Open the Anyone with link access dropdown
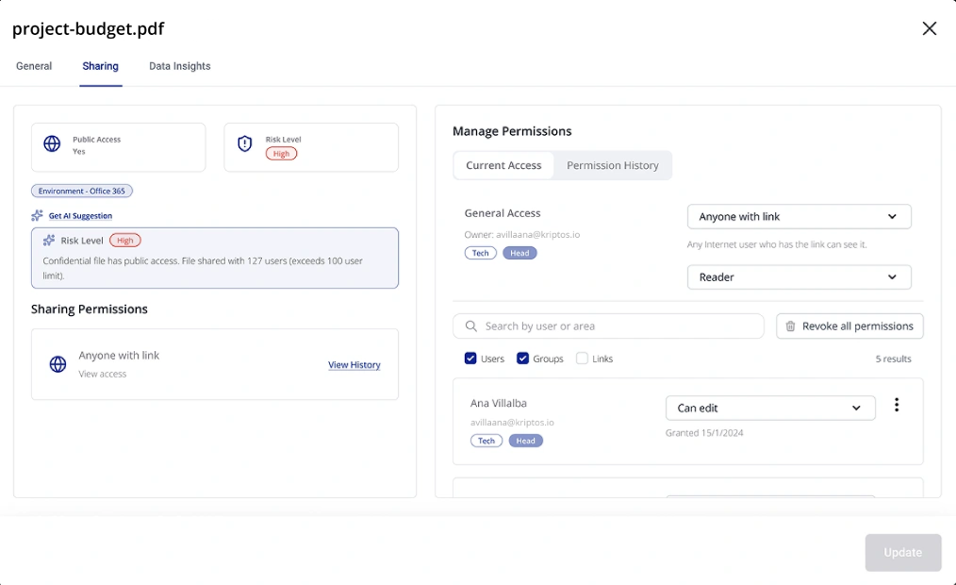Image resolution: width=956 pixels, height=585 pixels. click(798, 216)
